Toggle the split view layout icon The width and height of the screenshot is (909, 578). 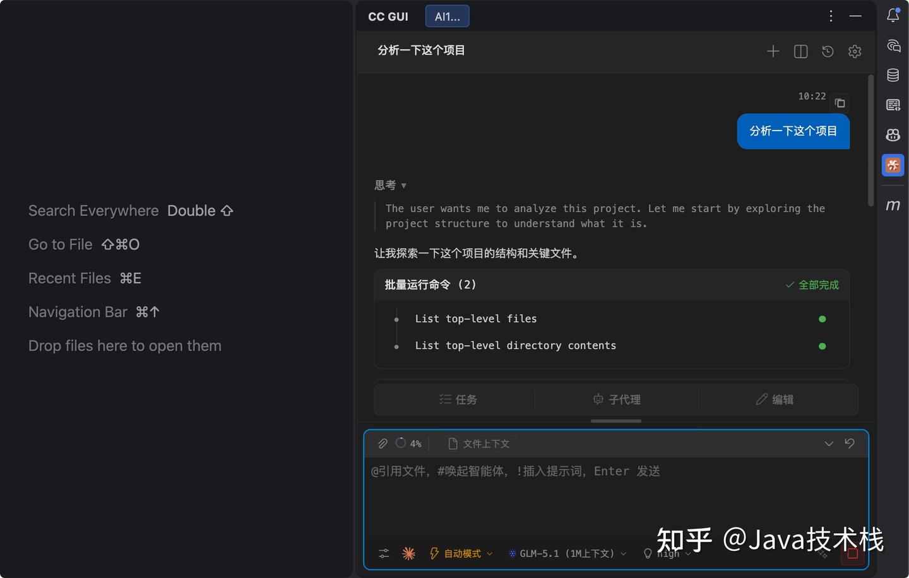point(800,51)
